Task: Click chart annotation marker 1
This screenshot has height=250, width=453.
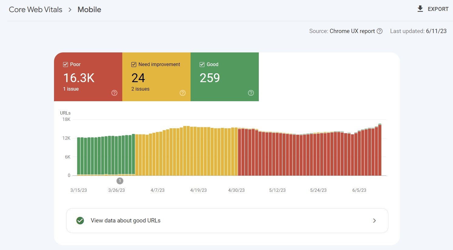Action: click(x=120, y=181)
